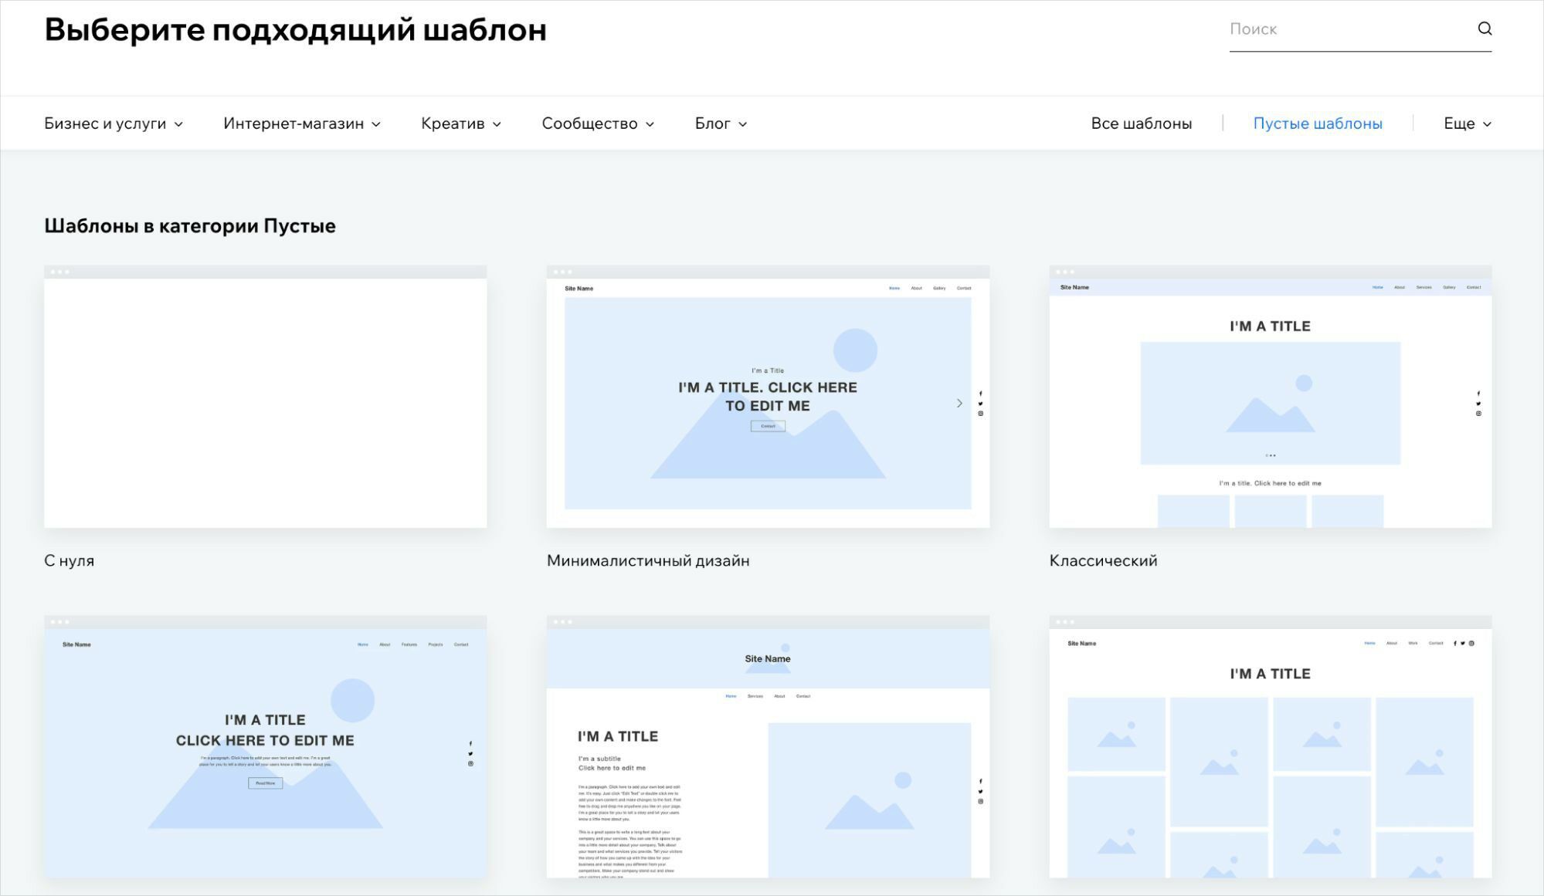The image size is (1544, 896).
Task: Click the Instagram icon in Минималистичный дизайн preview
Action: 981,414
